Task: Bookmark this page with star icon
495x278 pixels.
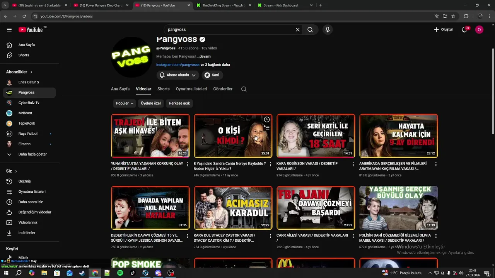Action: pyautogui.click(x=453, y=16)
